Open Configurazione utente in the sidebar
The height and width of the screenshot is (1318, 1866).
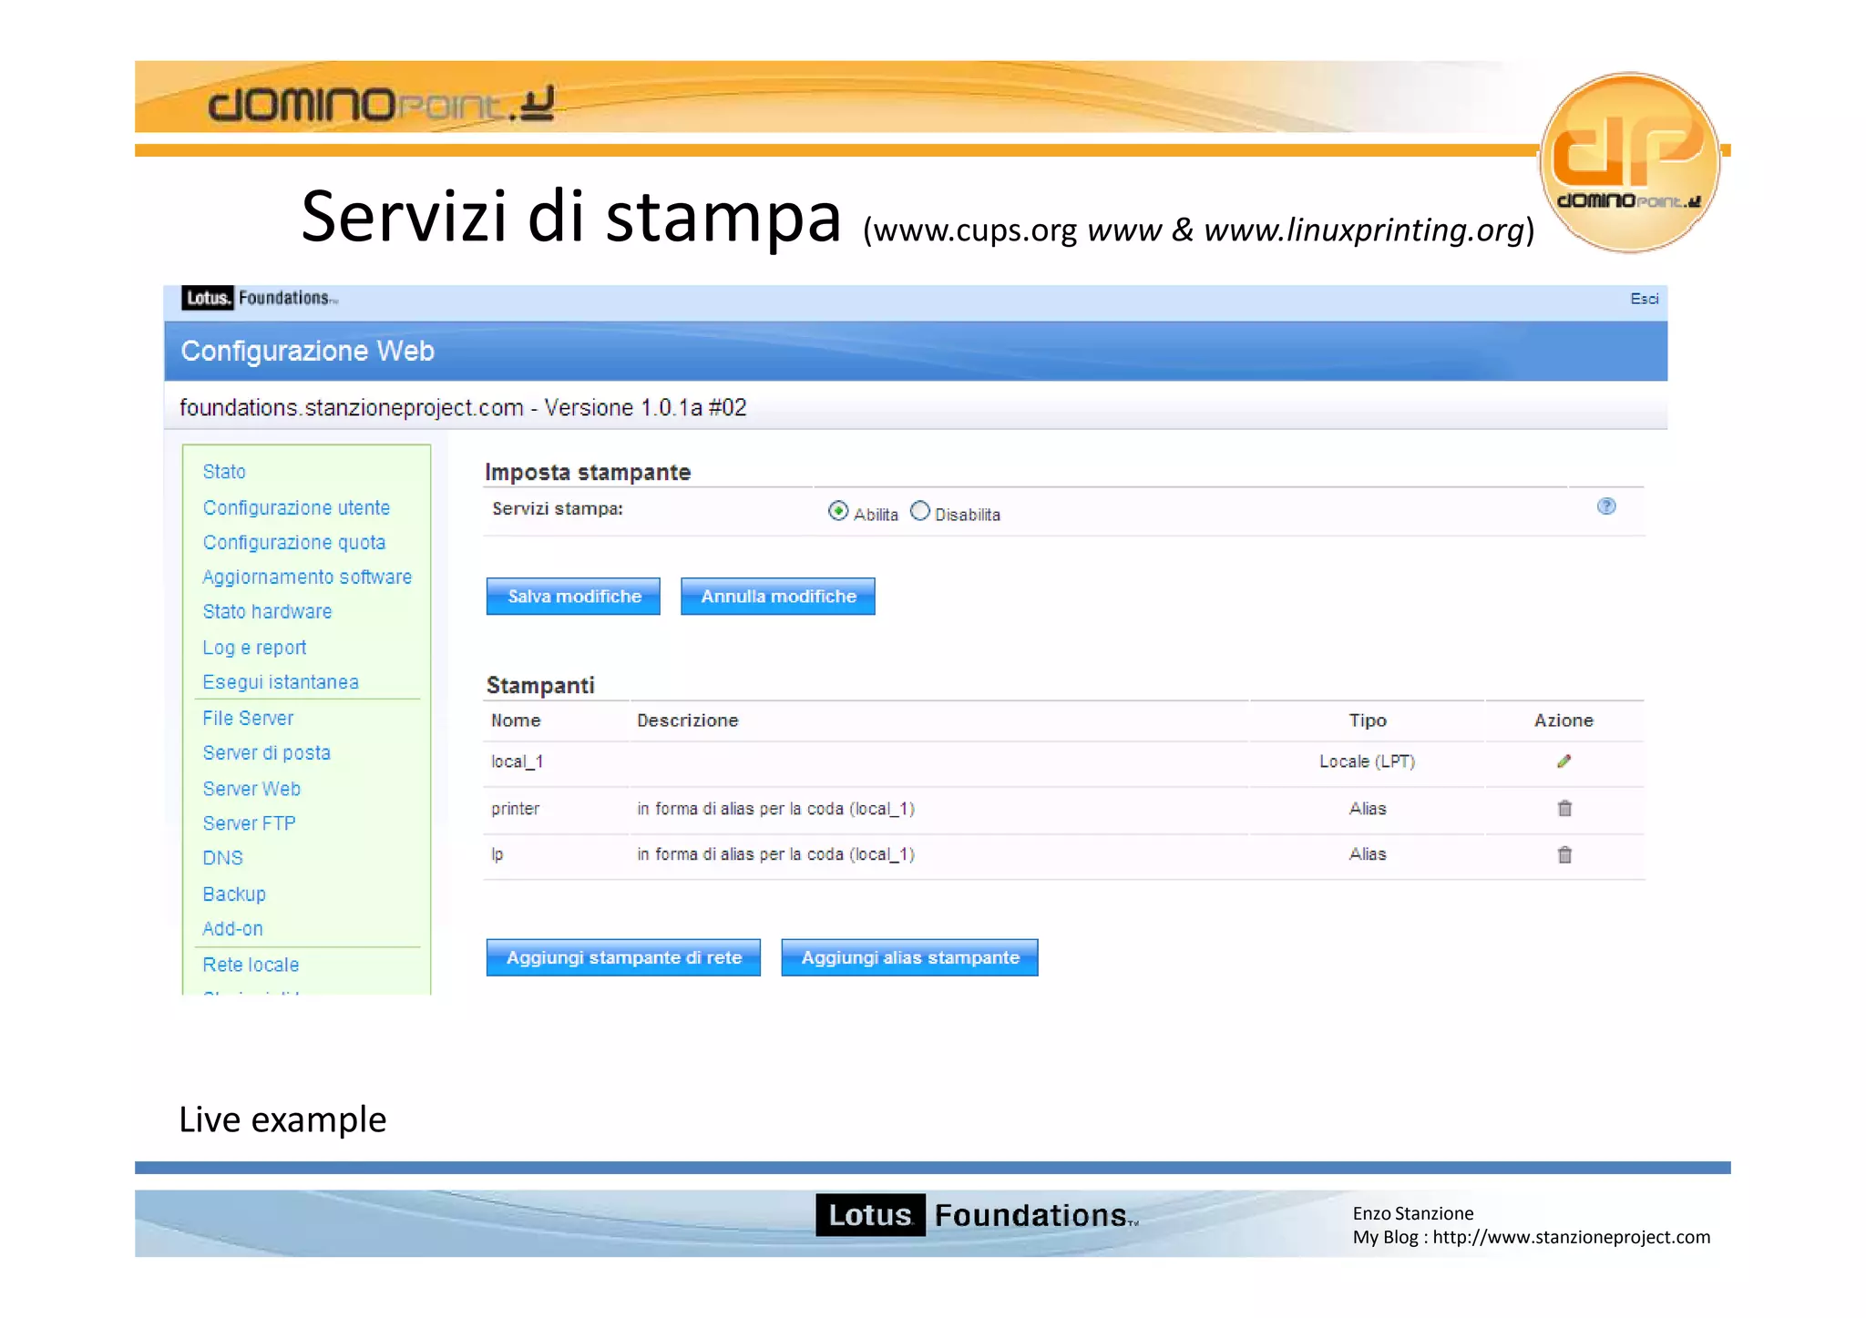tap(296, 507)
